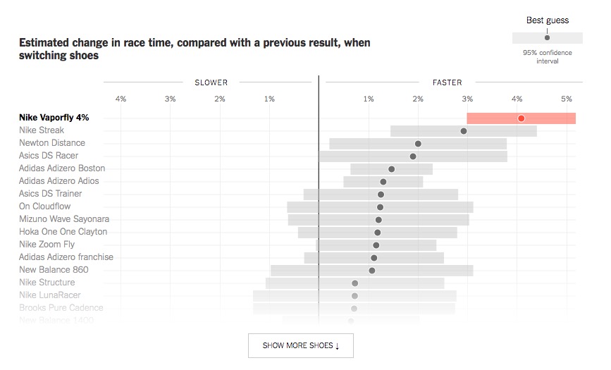Screen dimensions: 611x370
Task: Click the Nike Streak best-guess dot
Action: 464,131
